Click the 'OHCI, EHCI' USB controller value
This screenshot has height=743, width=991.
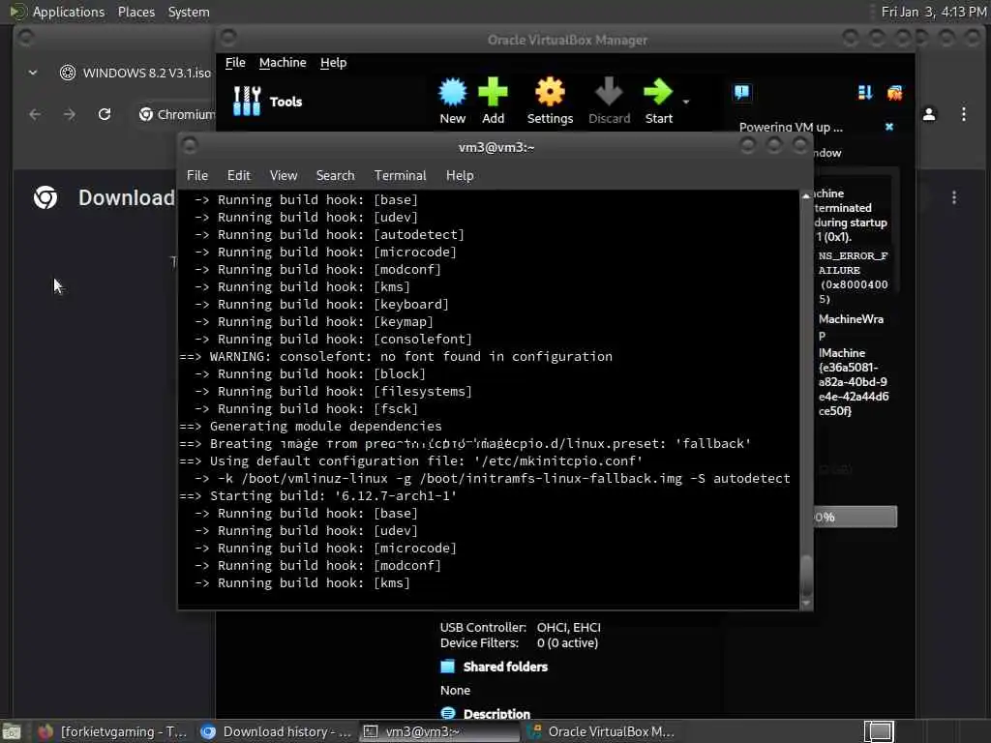point(569,627)
